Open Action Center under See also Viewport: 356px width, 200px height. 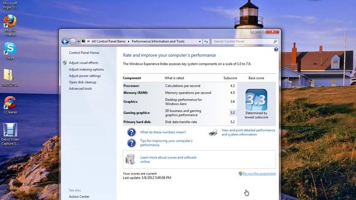click(79, 197)
